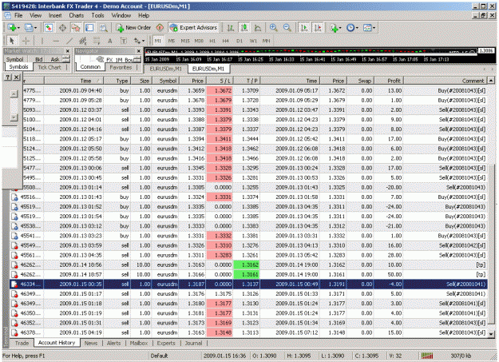Open the Tick Chart tab
The width and height of the screenshot is (499, 362).
coord(50,67)
